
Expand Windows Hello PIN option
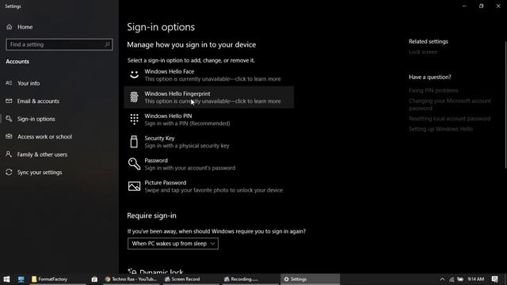tap(209, 120)
